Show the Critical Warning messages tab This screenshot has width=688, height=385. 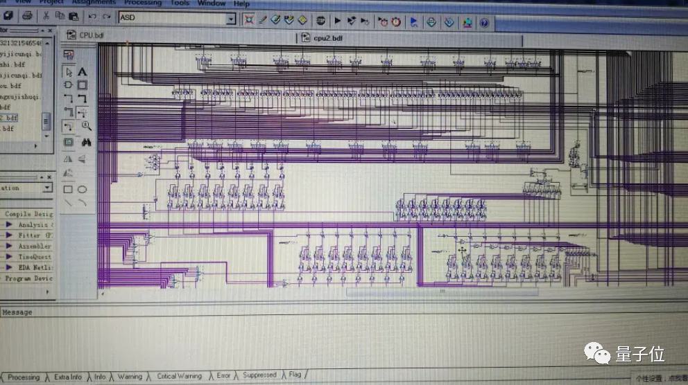click(x=180, y=376)
